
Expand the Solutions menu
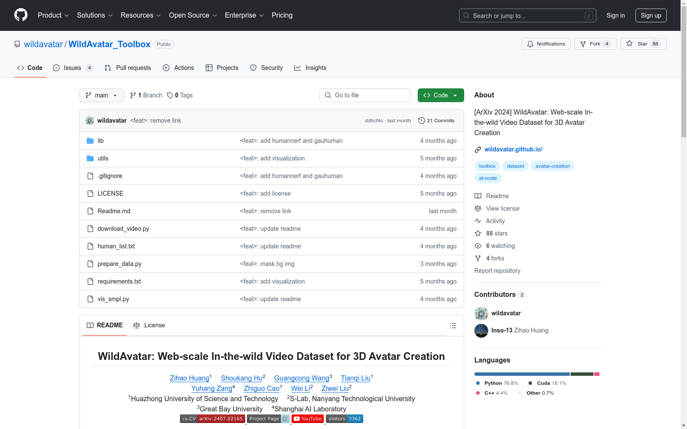[x=95, y=15]
